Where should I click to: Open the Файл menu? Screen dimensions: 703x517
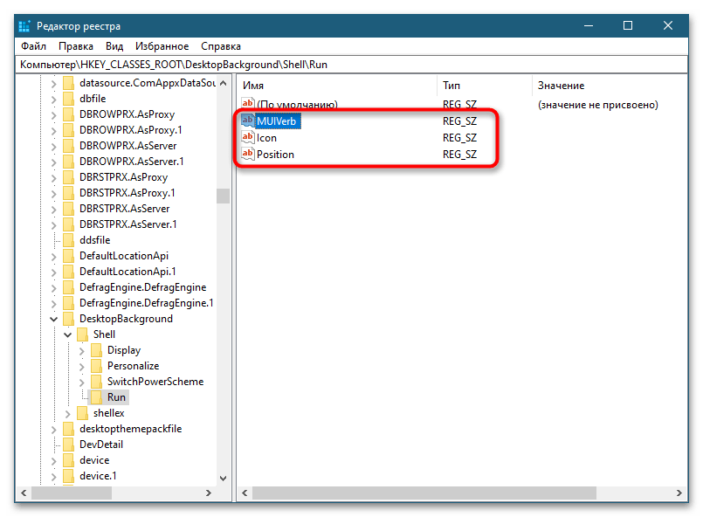tap(33, 45)
